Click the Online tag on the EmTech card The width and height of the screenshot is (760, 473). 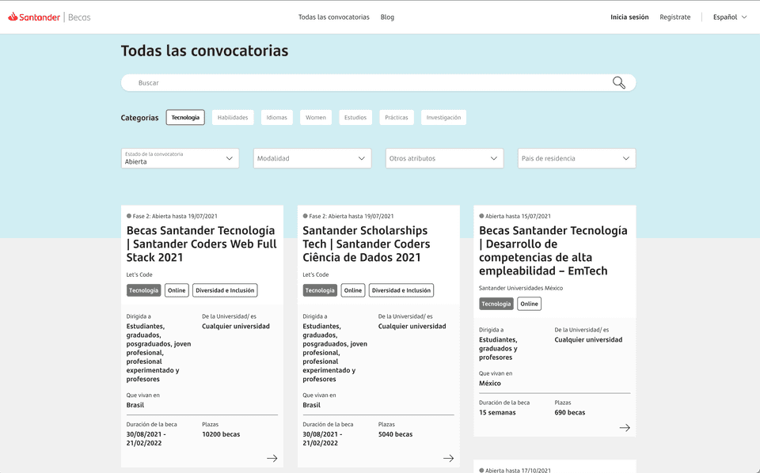click(529, 303)
